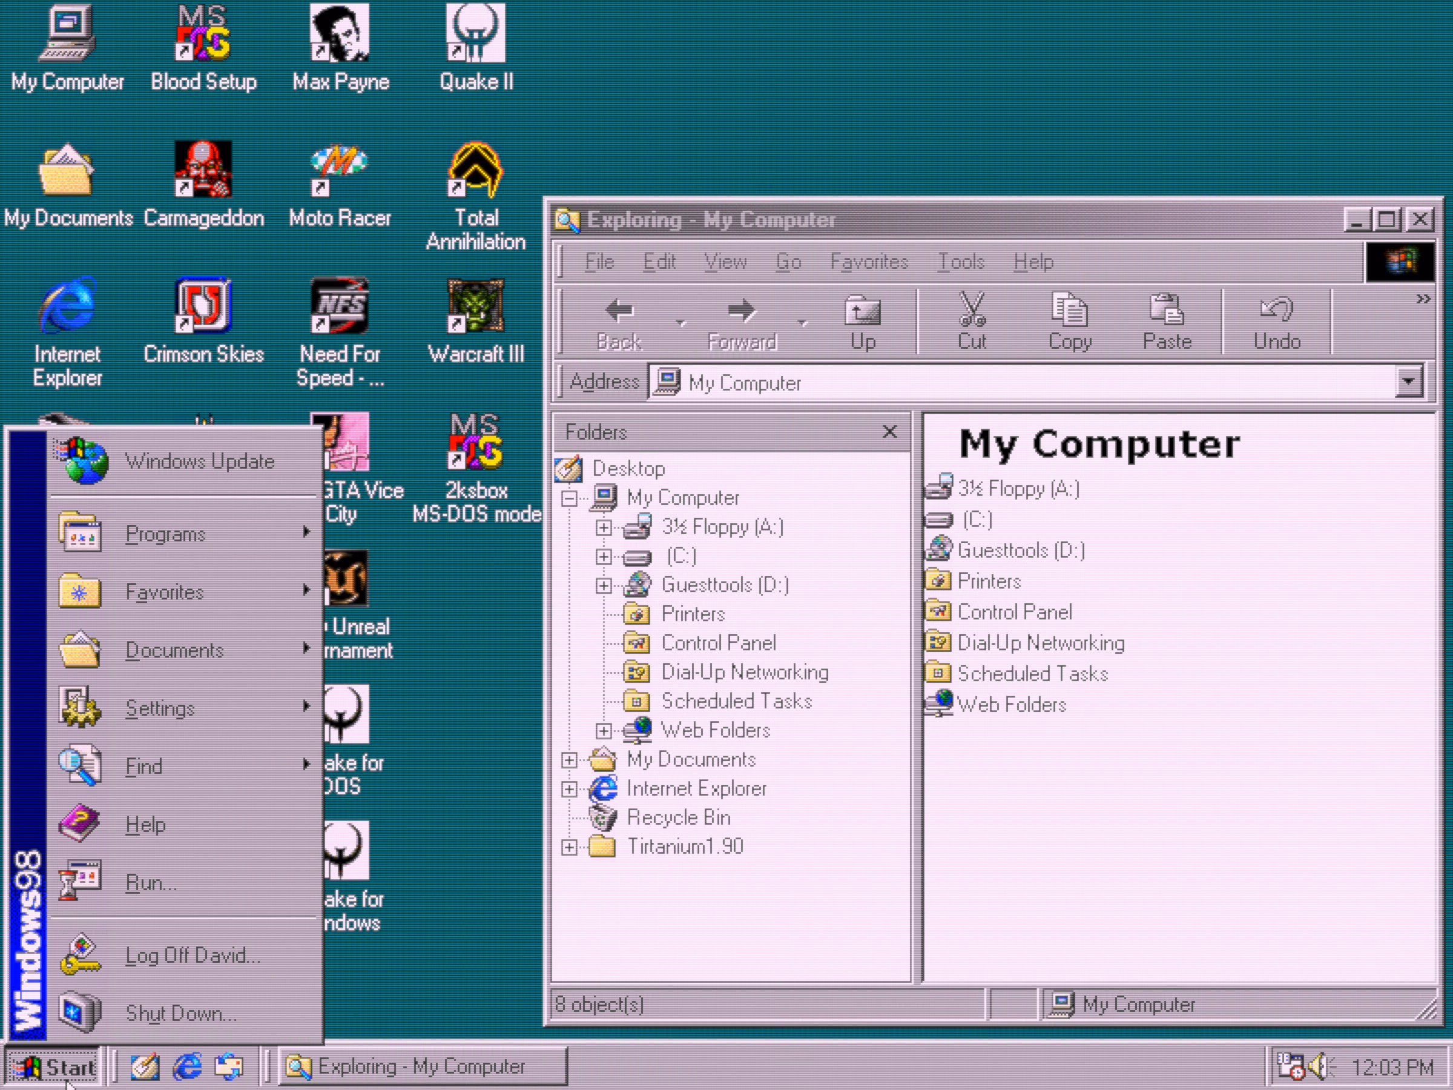Select Dial-Up Networking in the right pane
1453x1090 pixels.
click(x=1041, y=642)
